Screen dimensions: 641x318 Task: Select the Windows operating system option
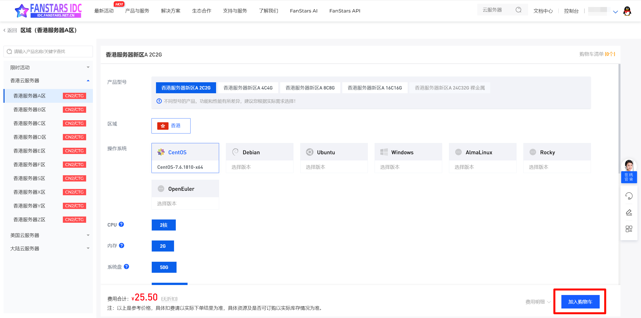pyautogui.click(x=408, y=152)
